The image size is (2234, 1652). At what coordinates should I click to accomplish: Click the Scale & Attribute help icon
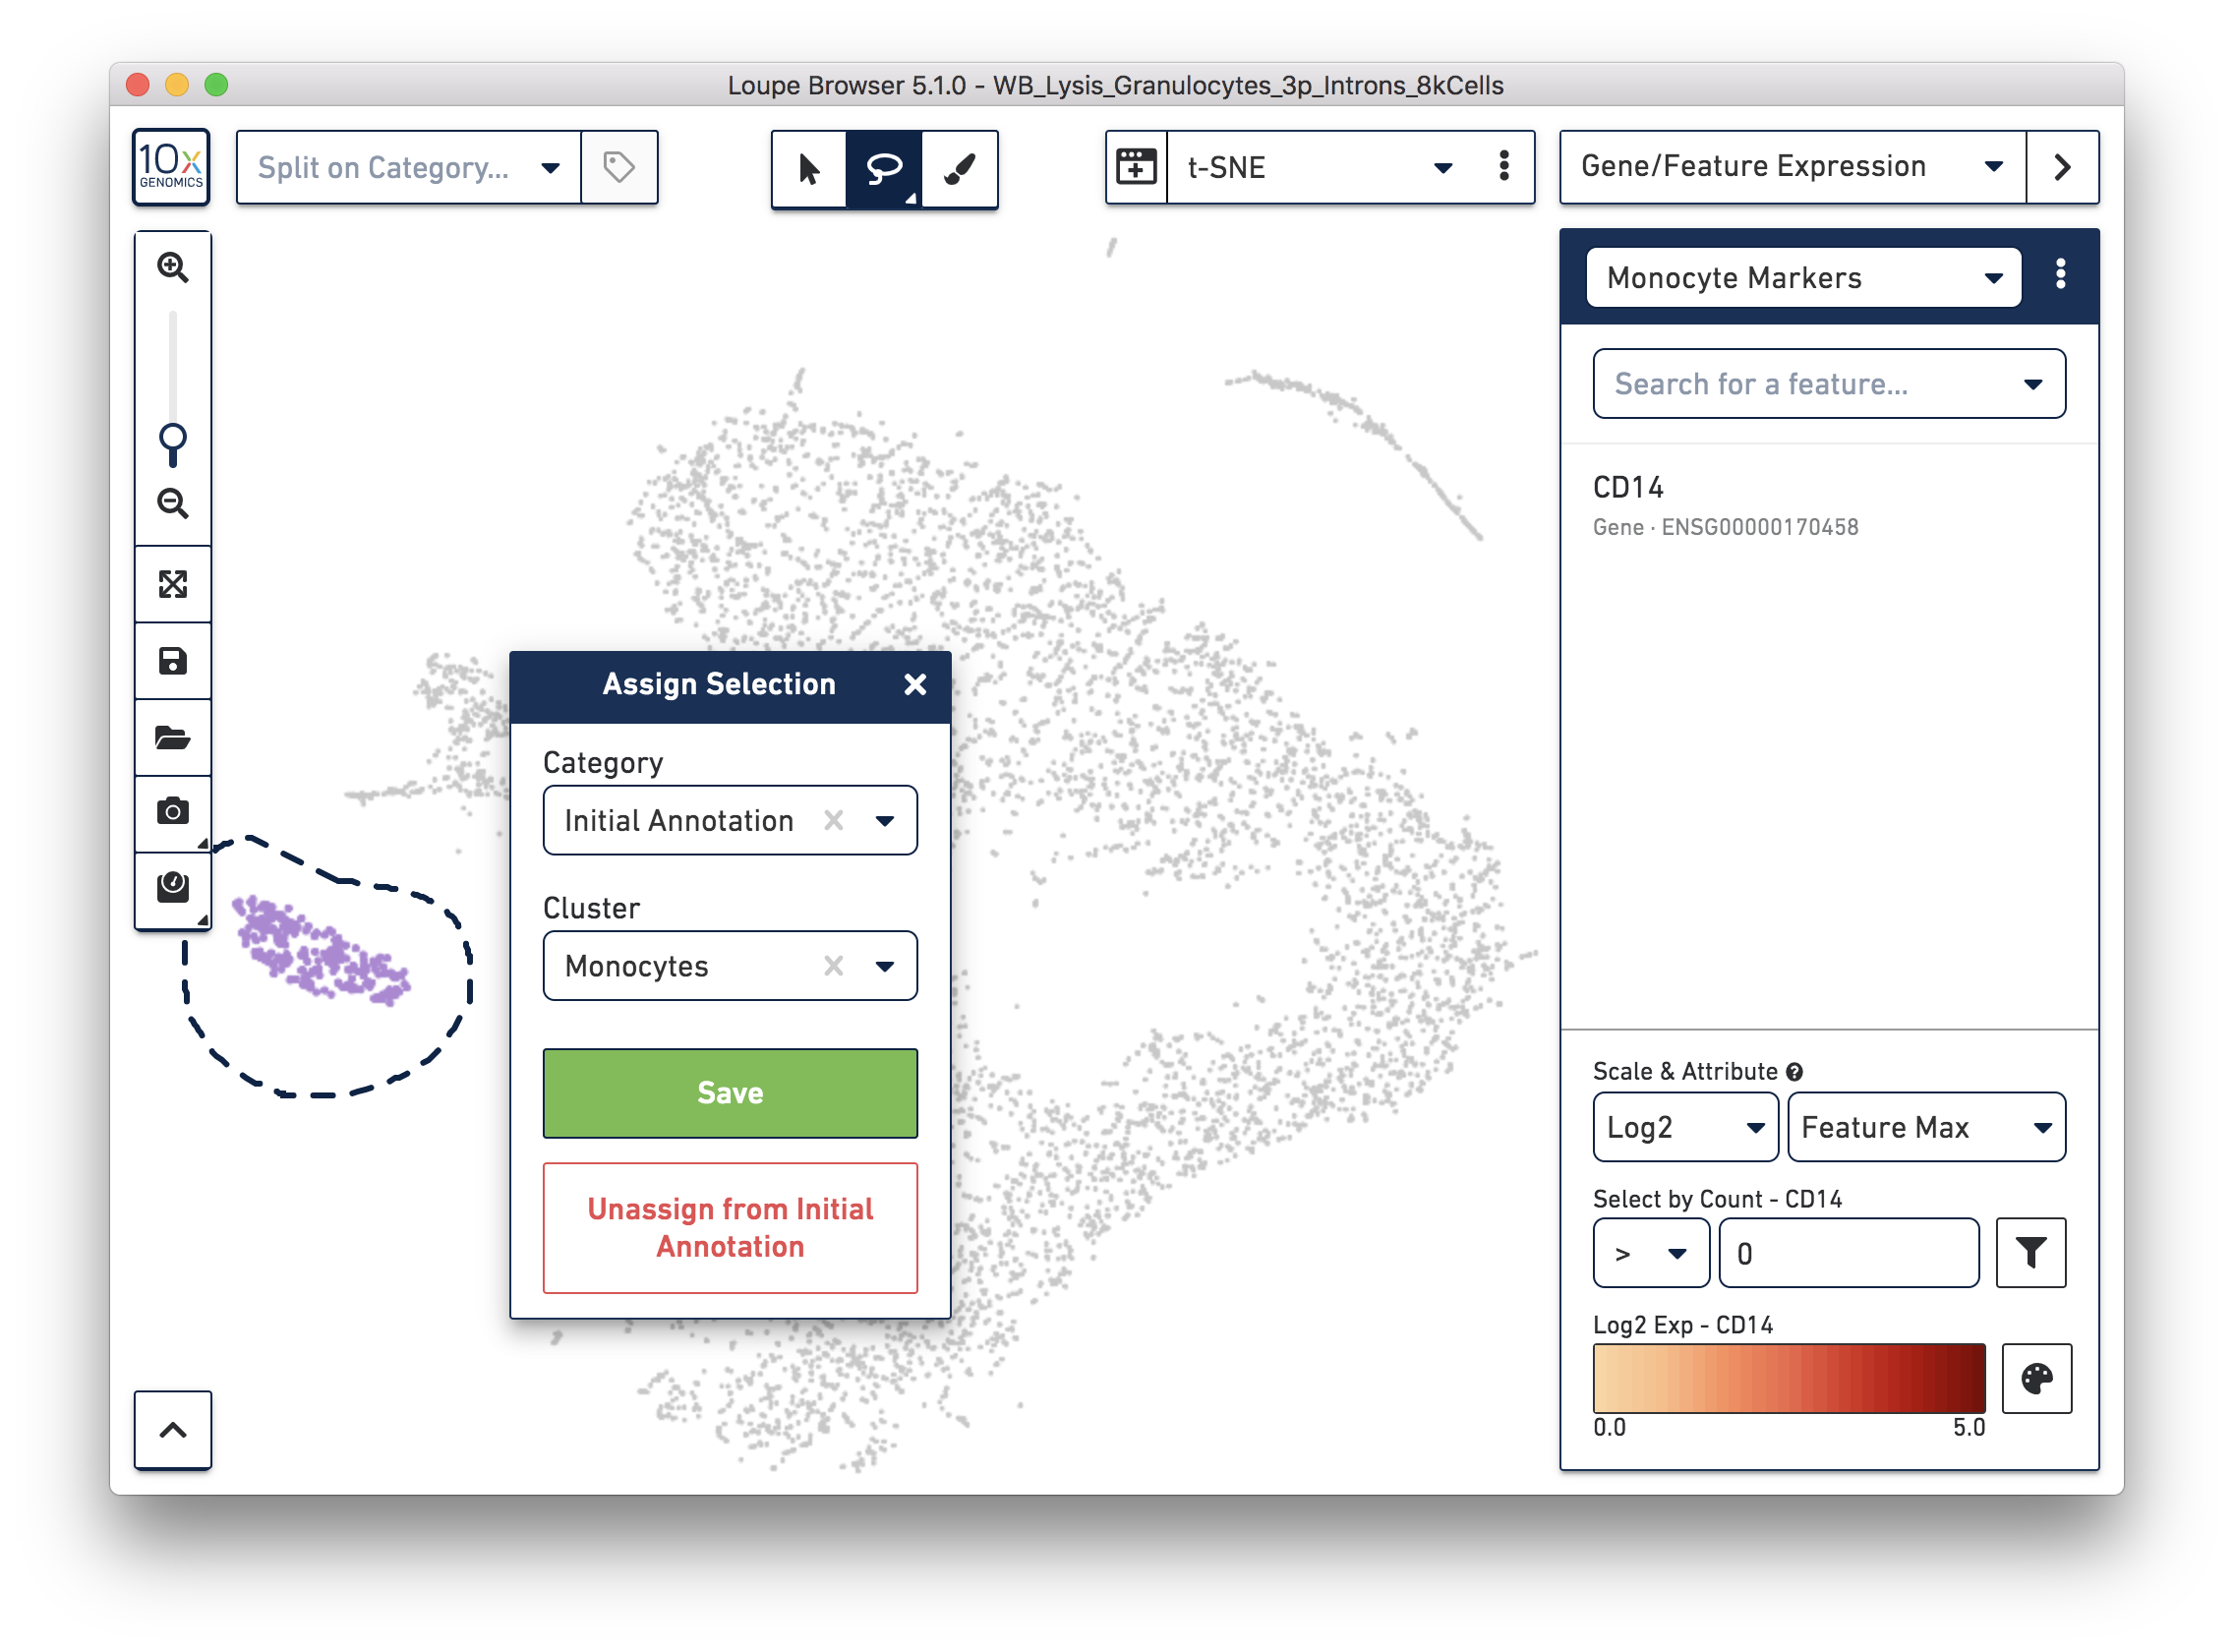pos(1795,1072)
